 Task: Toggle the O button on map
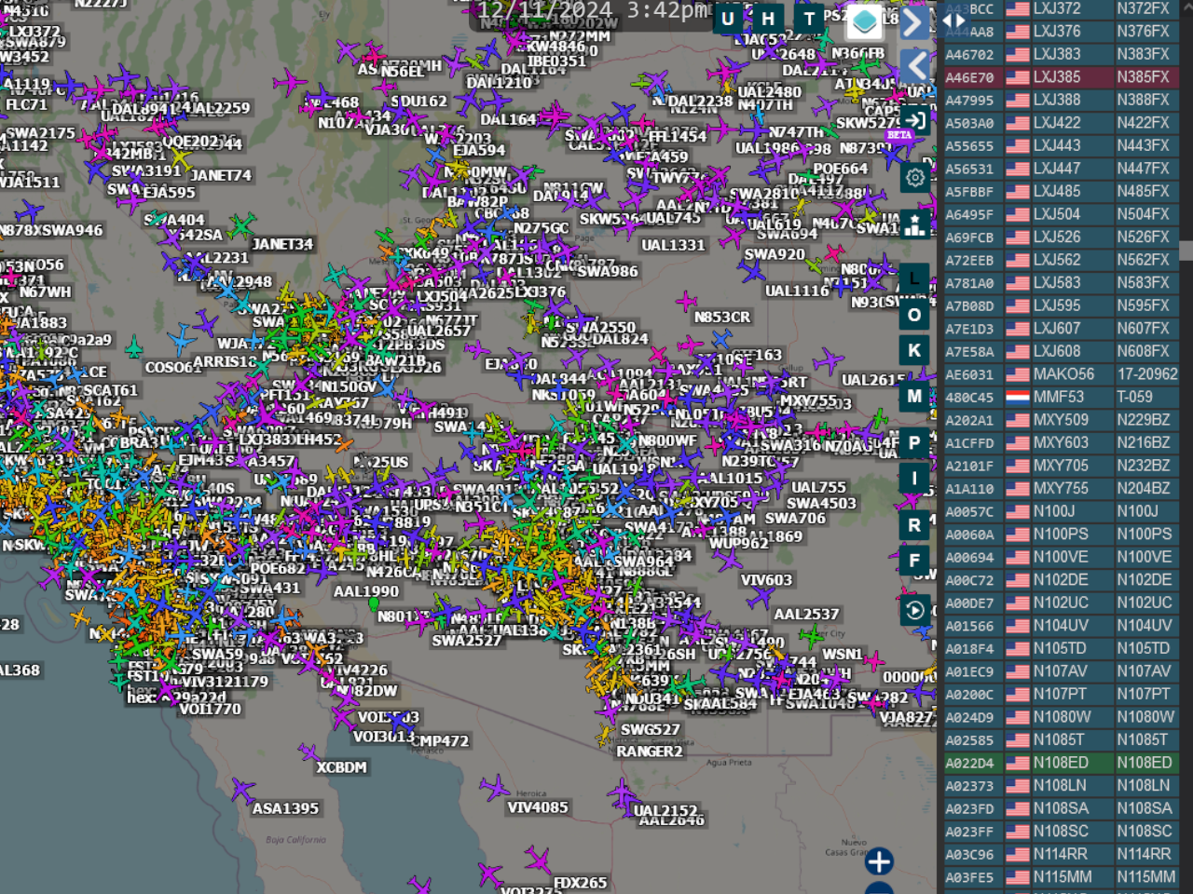(914, 315)
